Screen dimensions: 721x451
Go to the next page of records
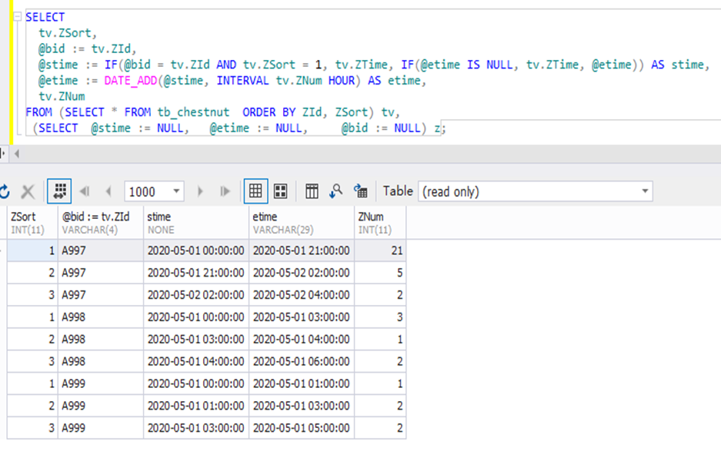pyautogui.click(x=200, y=191)
